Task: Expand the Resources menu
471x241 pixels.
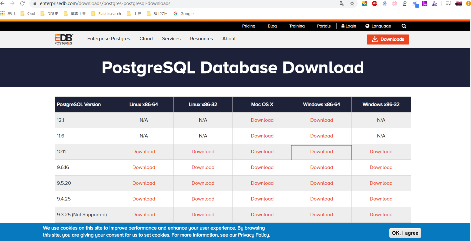Action: [x=201, y=38]
